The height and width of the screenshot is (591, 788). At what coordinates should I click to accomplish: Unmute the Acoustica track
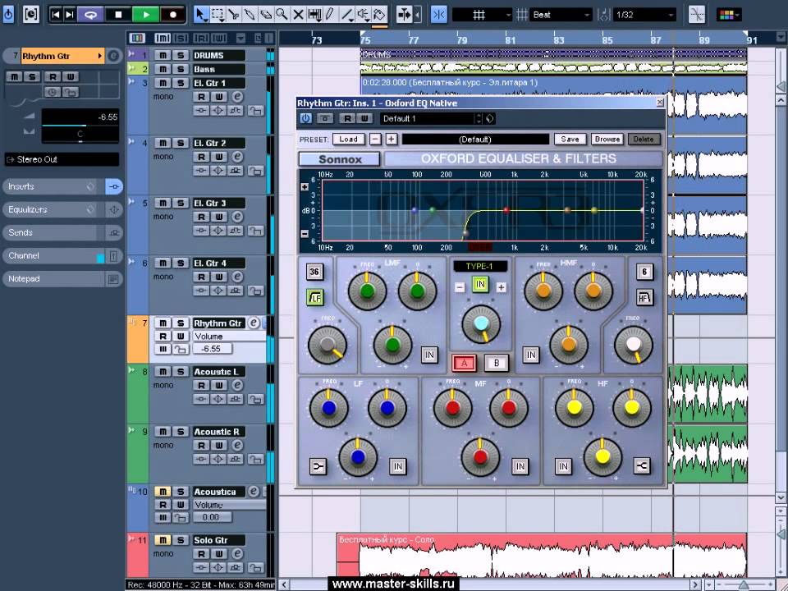click(x=163, y=492)
